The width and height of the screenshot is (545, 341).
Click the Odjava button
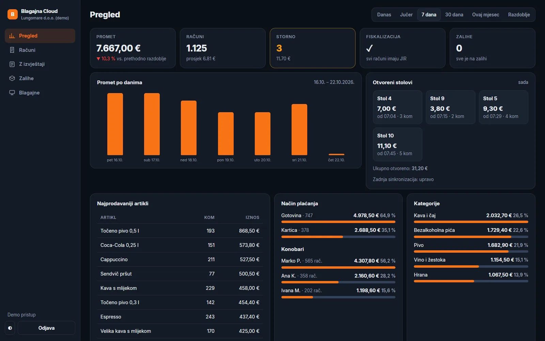pyautogui.click(x=46, y=328)
